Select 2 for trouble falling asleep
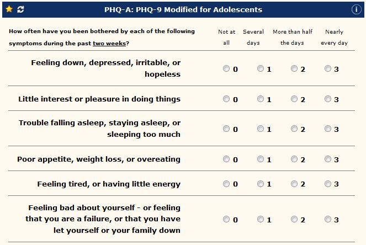This screenshot has width=366, height=245. (x=294, y=129)
